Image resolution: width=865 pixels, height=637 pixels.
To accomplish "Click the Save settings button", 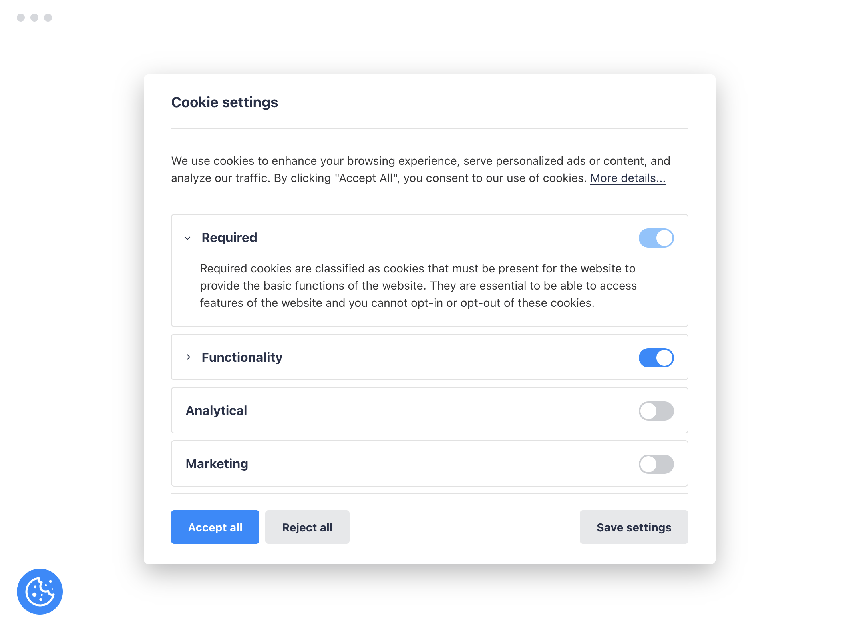I will pos(634,527).
